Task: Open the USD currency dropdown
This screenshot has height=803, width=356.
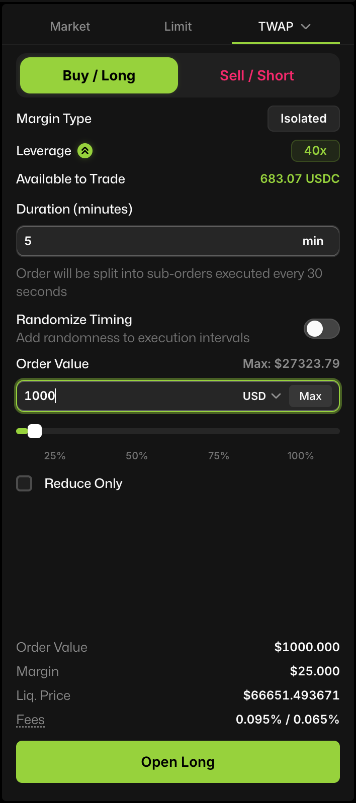Action: tap(261, 396)
